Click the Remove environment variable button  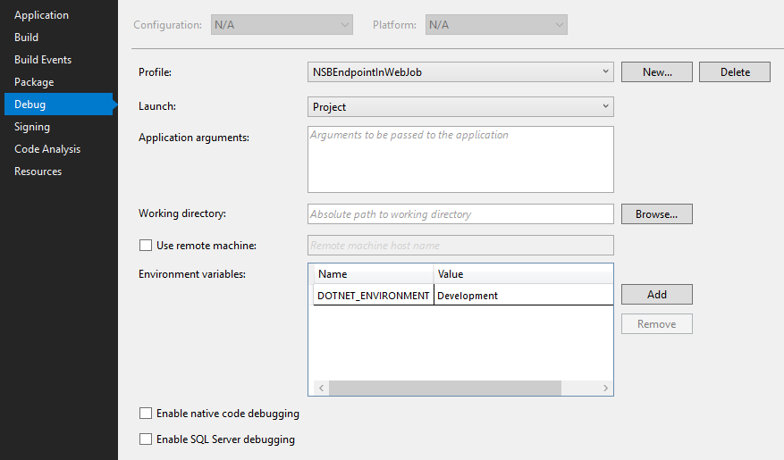coord(657,323)
